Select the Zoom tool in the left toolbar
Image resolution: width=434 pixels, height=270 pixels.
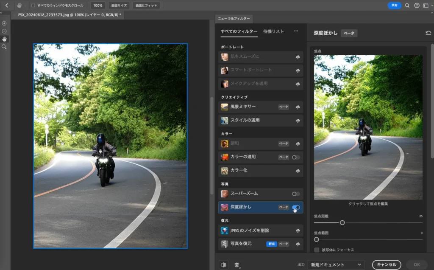pyautogui.click(x=4, y=47)
